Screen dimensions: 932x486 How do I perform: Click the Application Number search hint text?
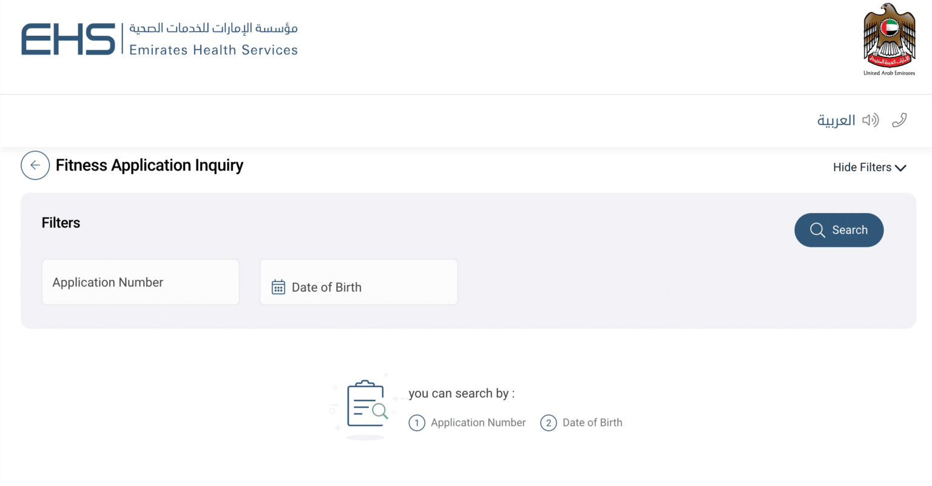pyautogui.click(x=478, y=423)
